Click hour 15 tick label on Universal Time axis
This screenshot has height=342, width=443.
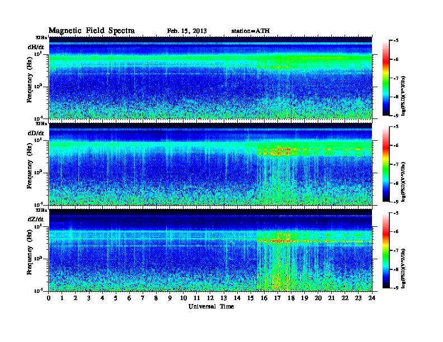[x=251, y=298]
